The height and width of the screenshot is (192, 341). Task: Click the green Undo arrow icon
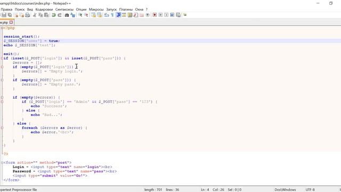coord(53,15)
